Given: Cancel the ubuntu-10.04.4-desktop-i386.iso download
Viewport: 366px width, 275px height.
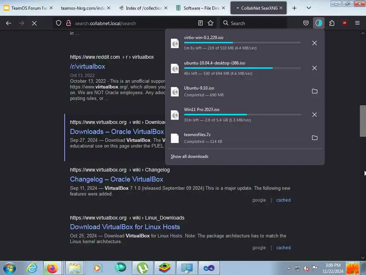Looking at the screenshot, I should 315,68.
